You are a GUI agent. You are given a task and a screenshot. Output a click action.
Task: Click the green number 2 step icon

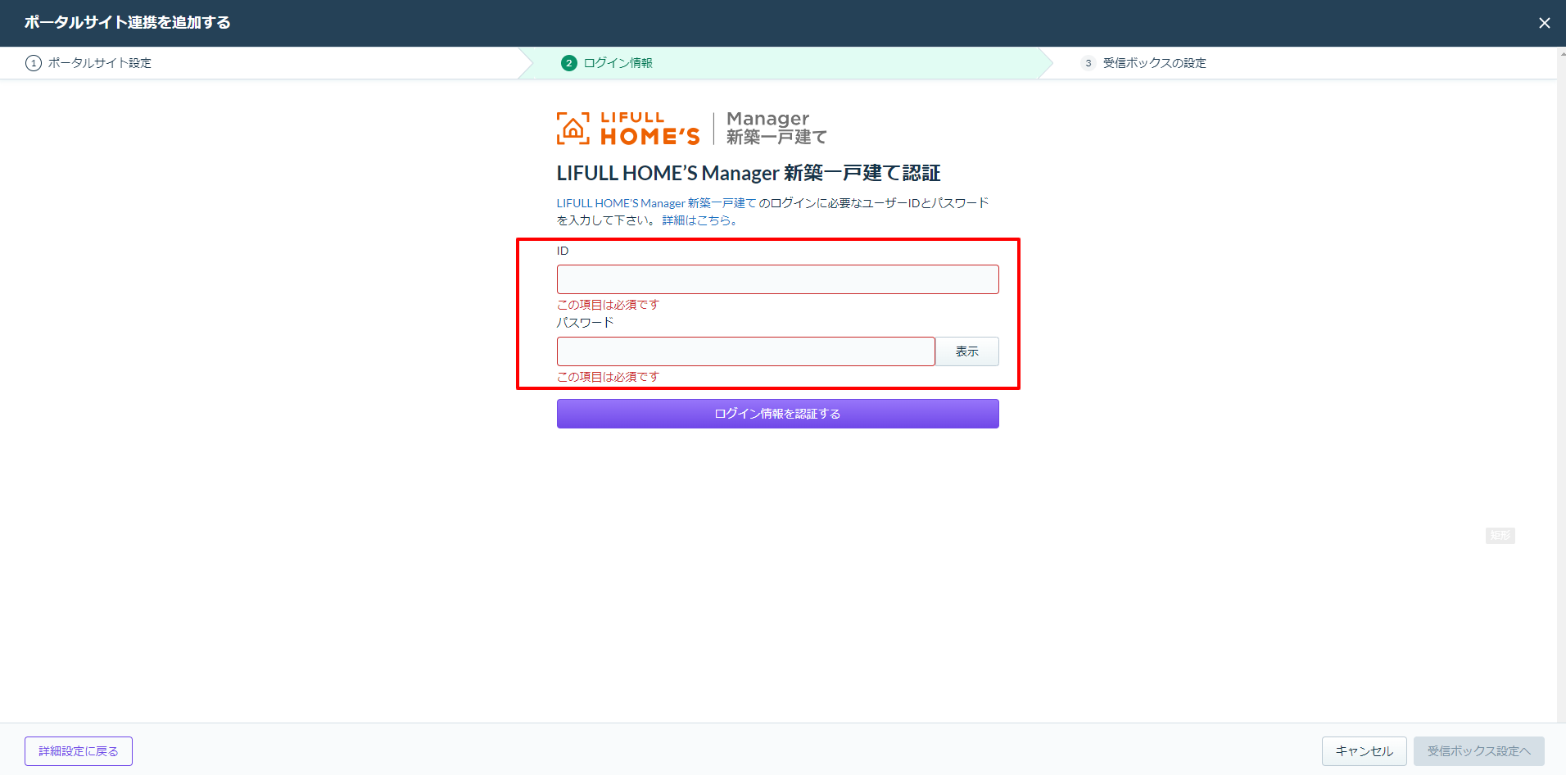[x=568, y=63]
